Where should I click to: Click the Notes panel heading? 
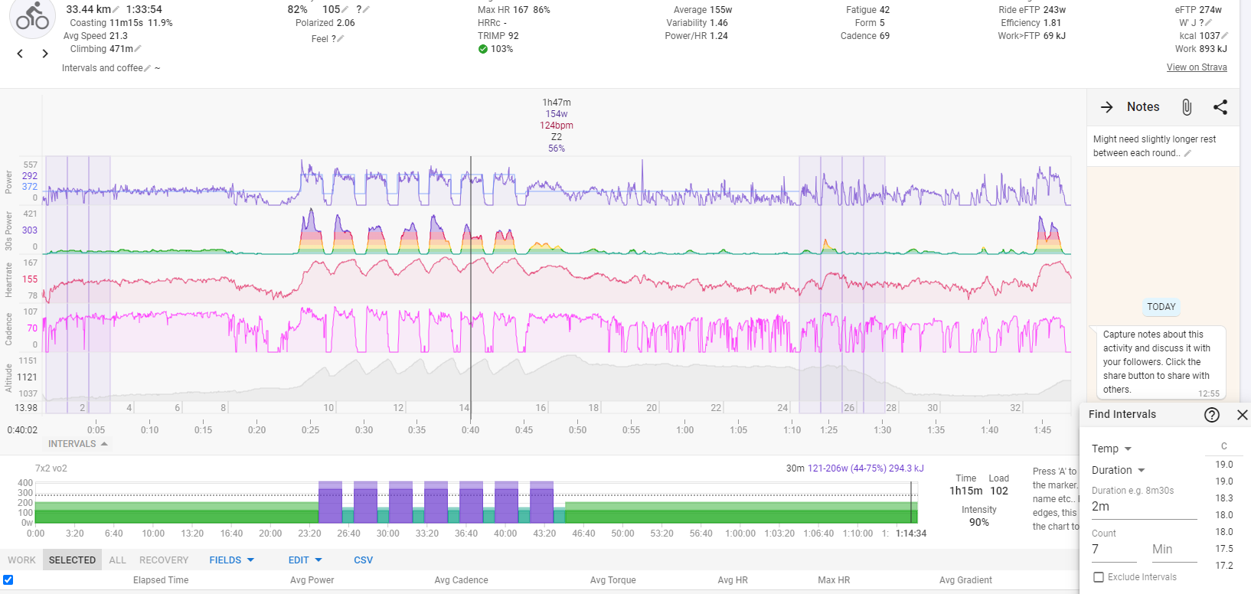pos(1143,107)
